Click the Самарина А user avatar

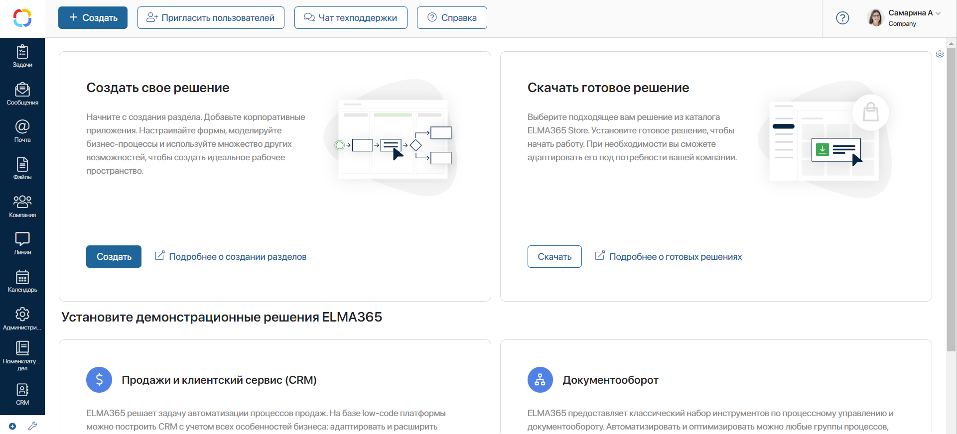tap(875, 18)
